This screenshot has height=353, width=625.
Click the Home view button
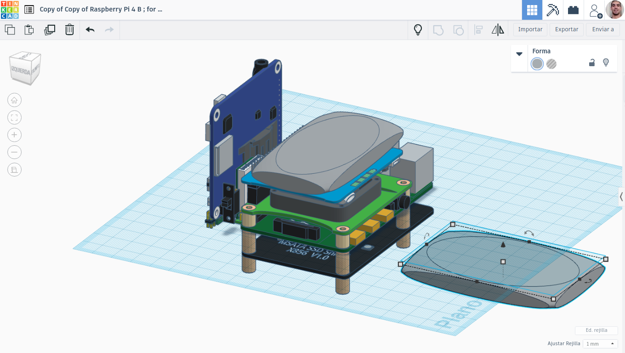click(14, 100)
